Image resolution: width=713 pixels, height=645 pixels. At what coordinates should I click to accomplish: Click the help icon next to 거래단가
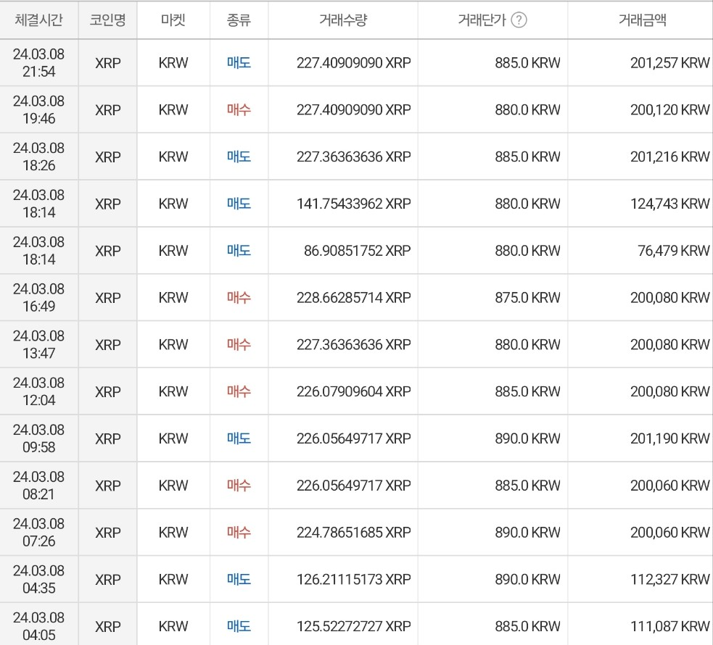point(519,20)
